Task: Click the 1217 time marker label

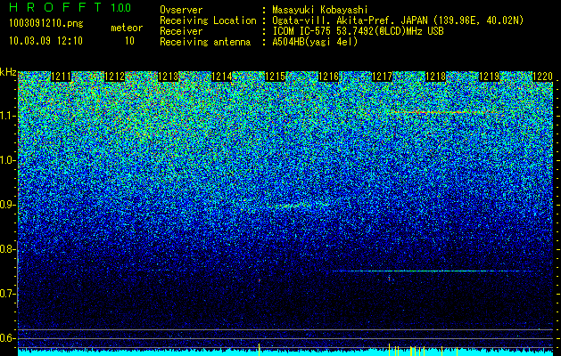Action: [x=382, y=77]
